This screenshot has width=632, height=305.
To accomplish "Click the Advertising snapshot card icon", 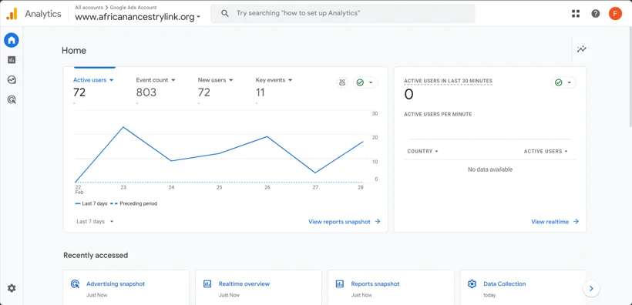I will (x=75, y=283).
